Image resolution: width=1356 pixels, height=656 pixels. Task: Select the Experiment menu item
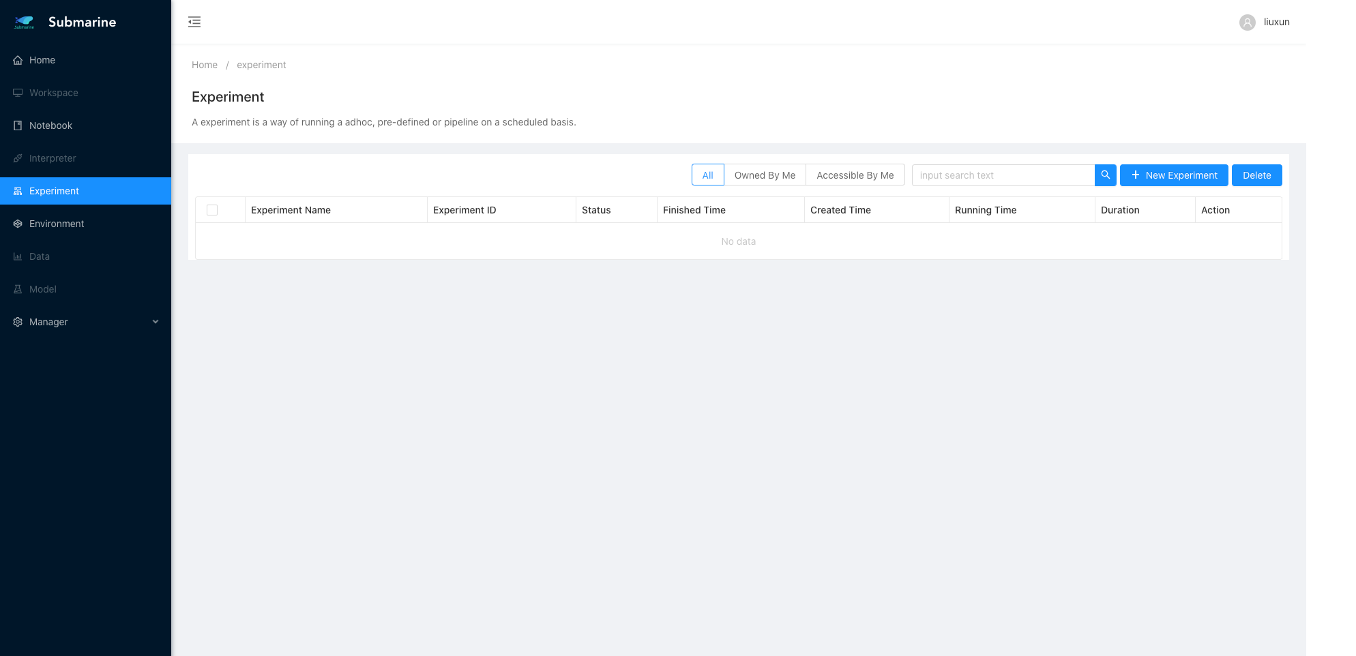(x=86, y=191)
